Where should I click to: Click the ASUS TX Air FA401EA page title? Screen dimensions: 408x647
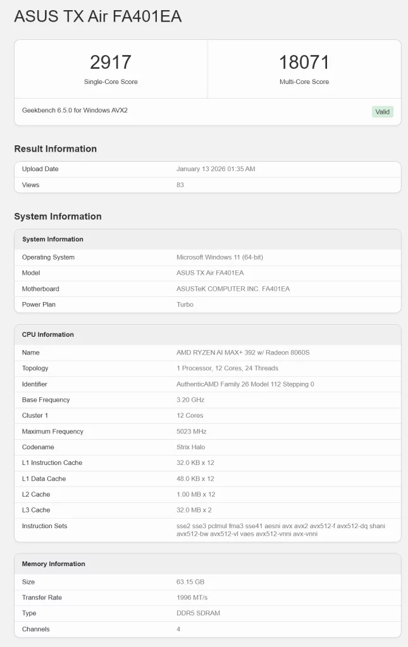(x=98, y=17)
